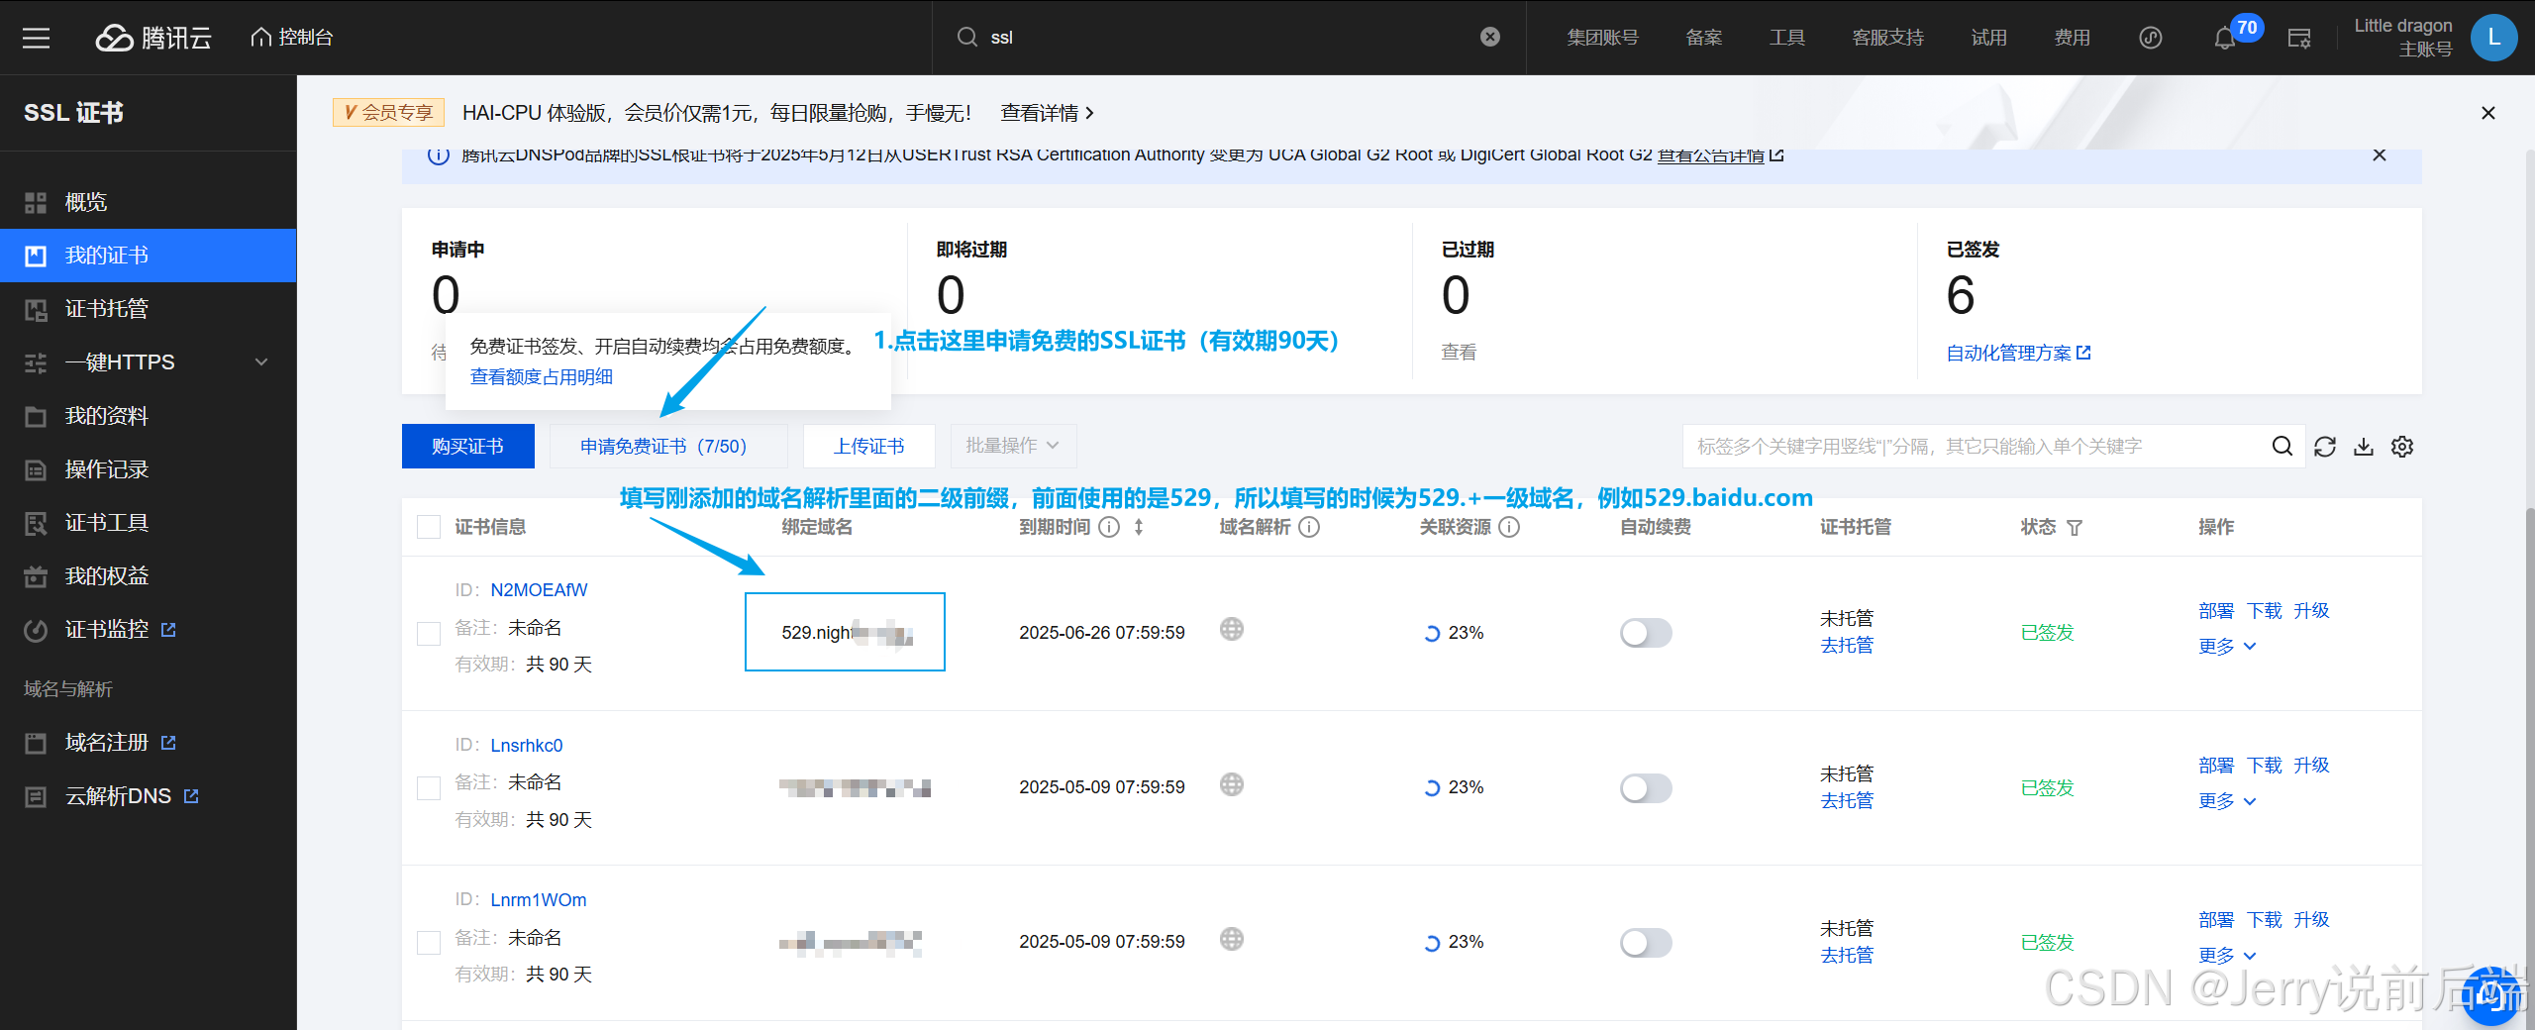
Task: Close the member promotion banner
Action: tap(2487, 113)
